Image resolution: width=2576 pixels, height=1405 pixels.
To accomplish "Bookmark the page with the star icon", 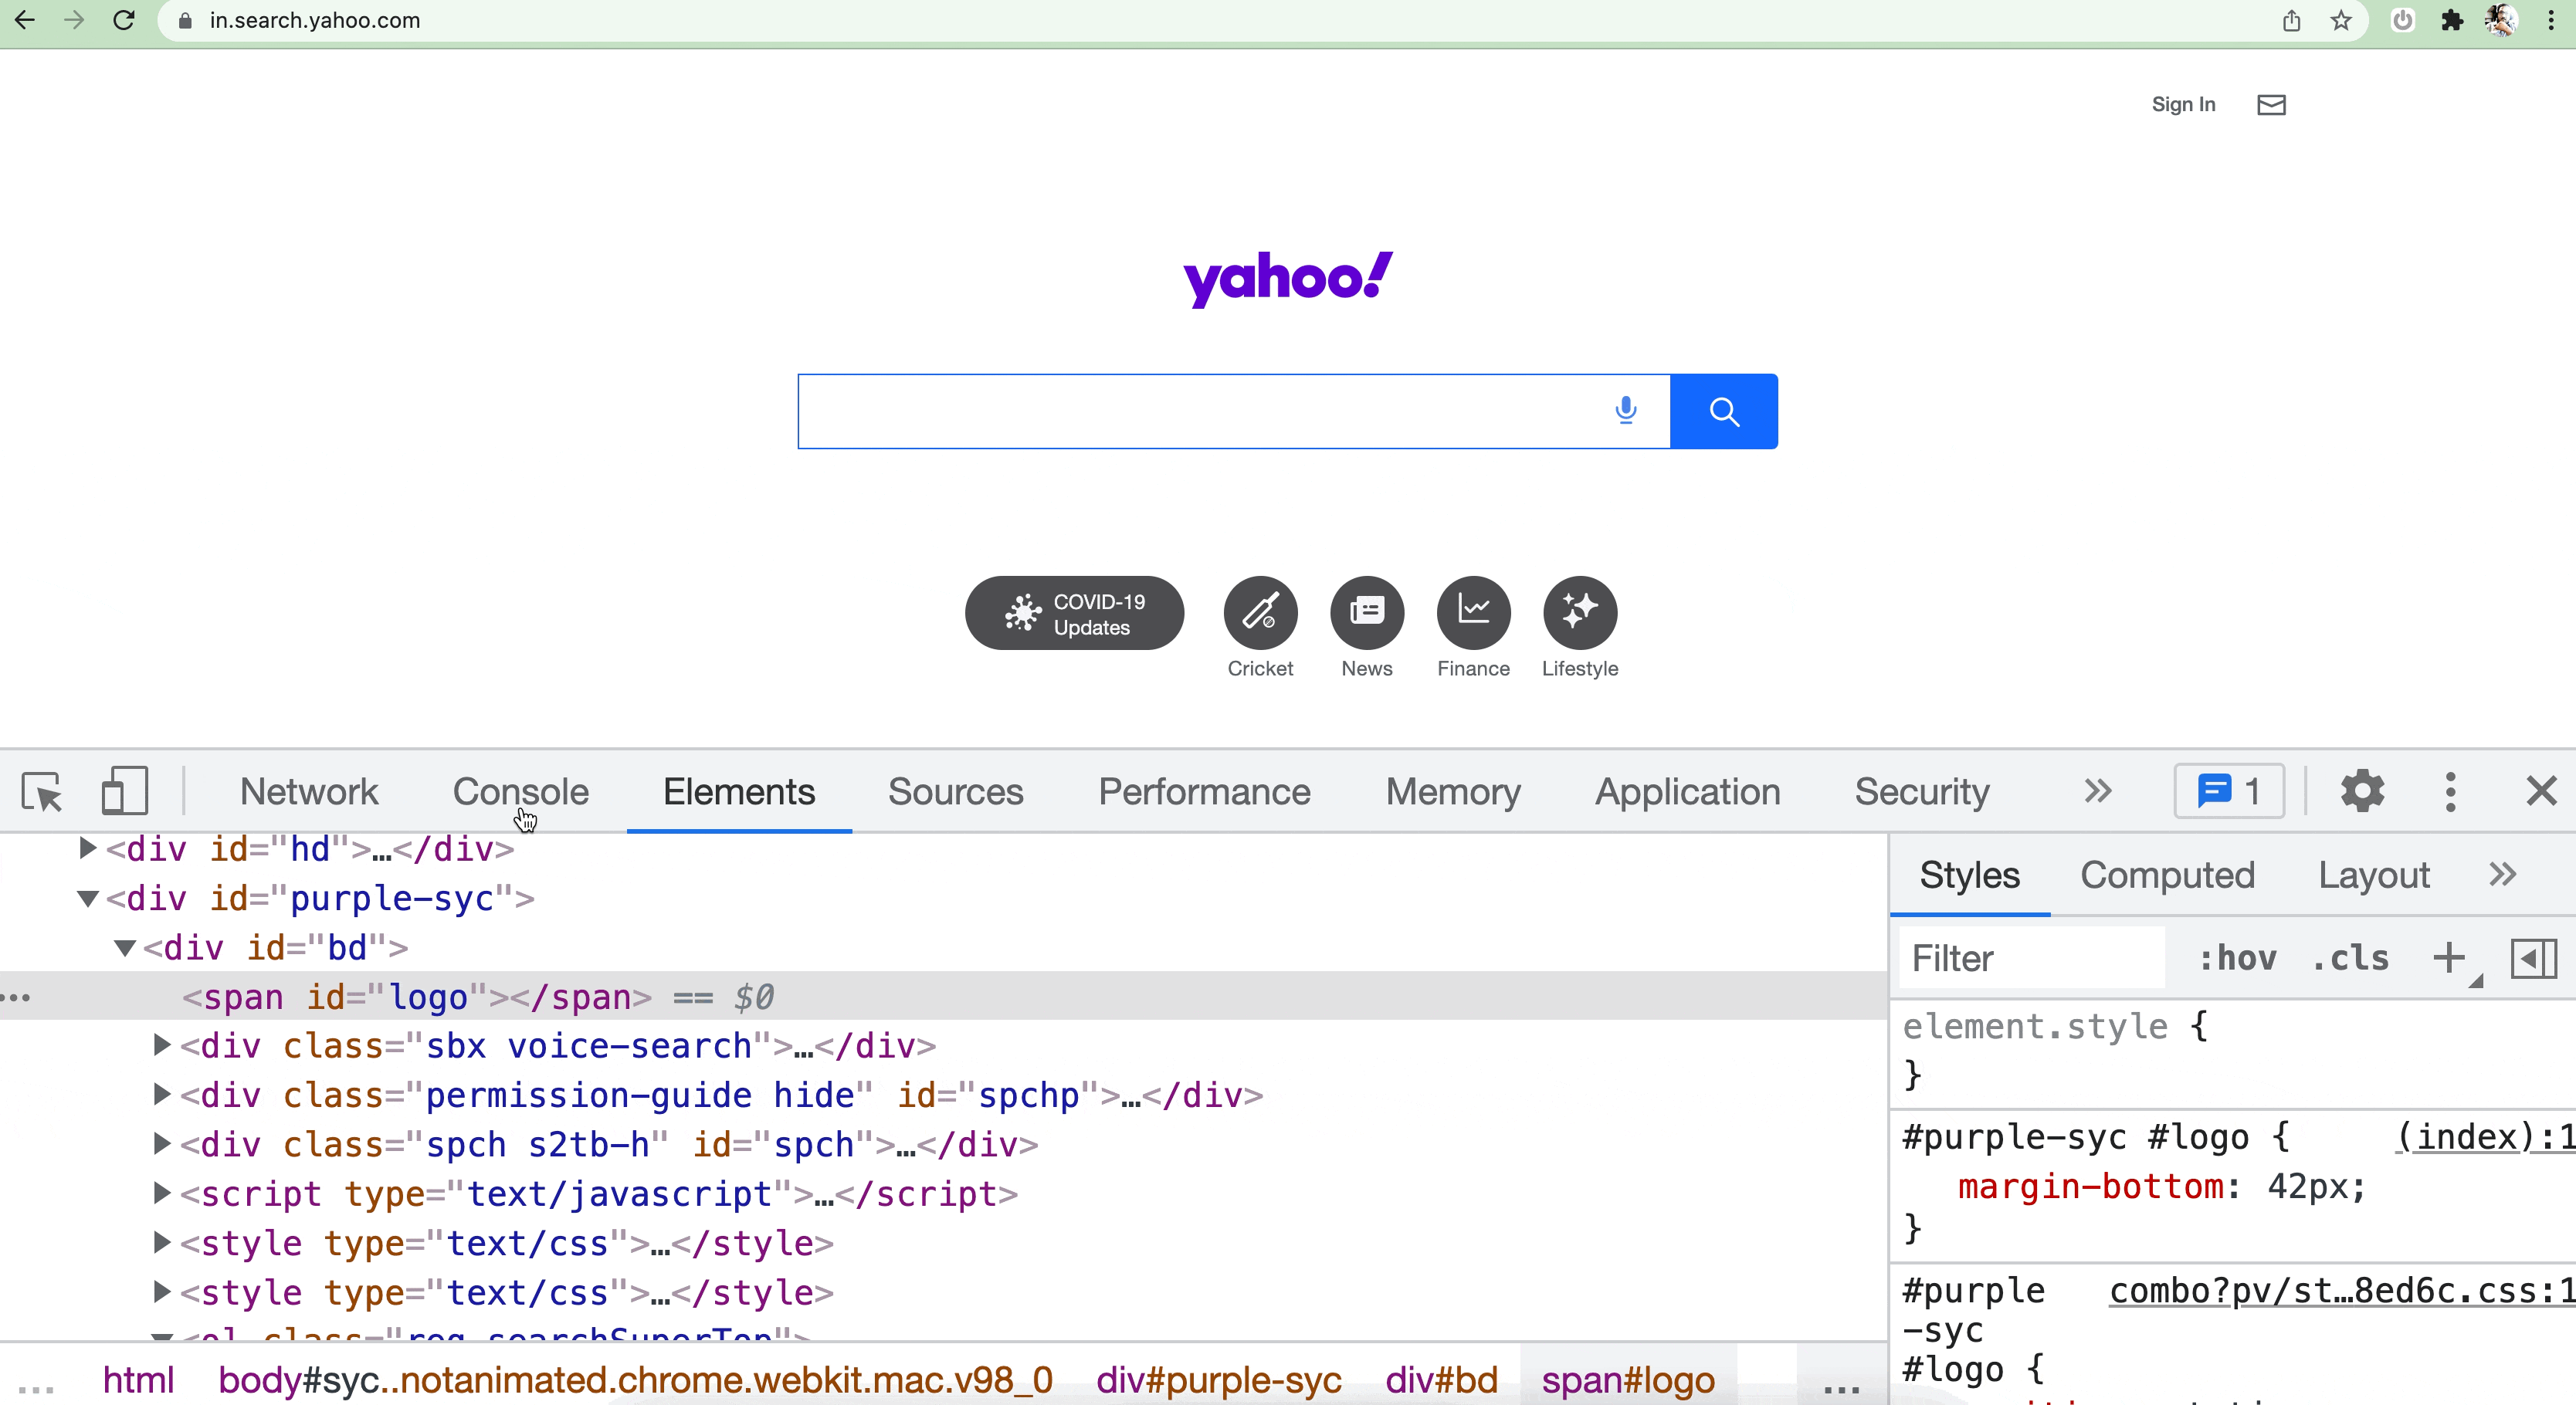I will 2341,20.
